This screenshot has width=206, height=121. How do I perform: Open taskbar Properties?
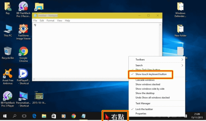157,114
